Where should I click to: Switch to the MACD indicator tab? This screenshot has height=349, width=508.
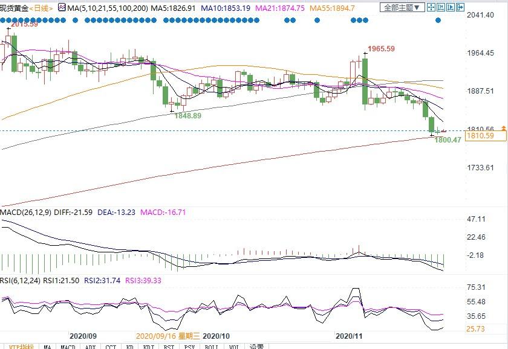point(68,347)
